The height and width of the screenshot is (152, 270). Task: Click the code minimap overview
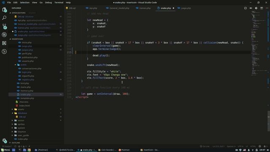click(x=259, y=43)
